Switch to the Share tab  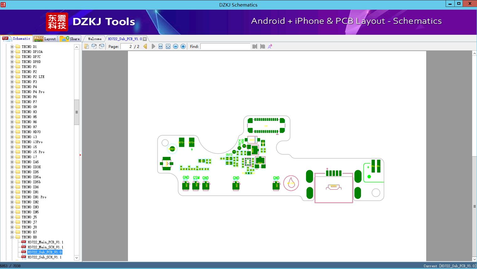click(x=70, y=39)
